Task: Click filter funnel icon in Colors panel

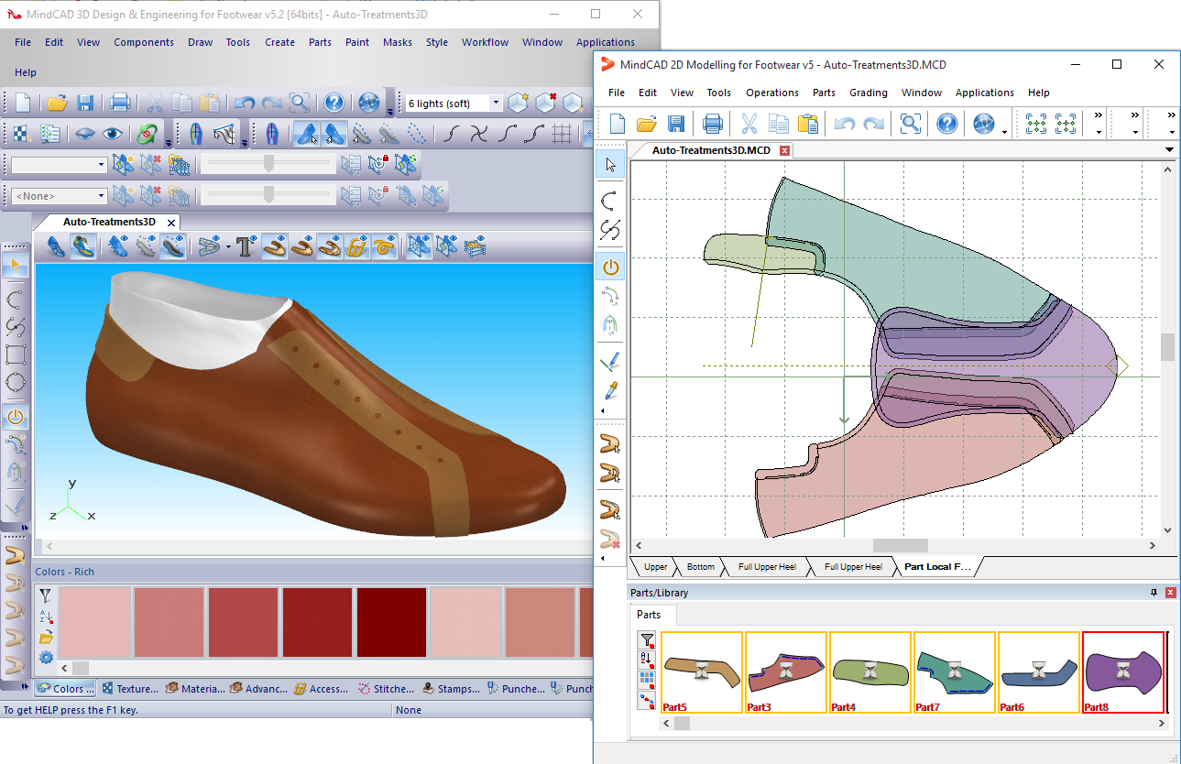Action: [x=46, y=596]
